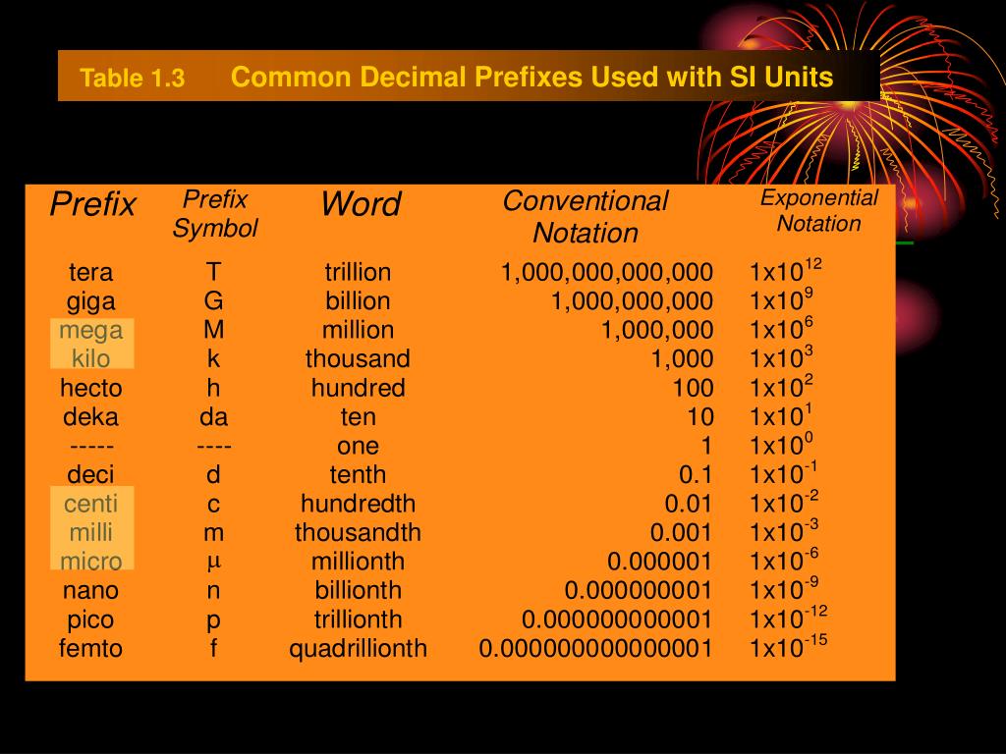Image resolution: width=1006 pixels, height=754 pixels.
Task: Click the value '0.000000000000001'
Action: (594, 649)
